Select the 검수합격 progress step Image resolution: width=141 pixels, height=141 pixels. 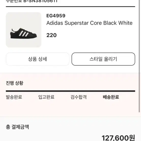[79, 97]
